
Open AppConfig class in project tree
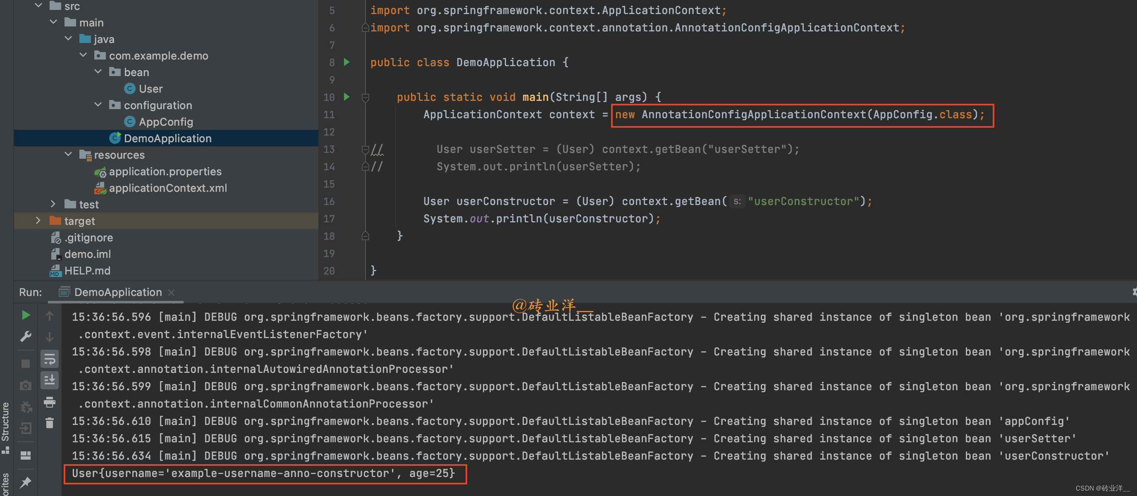point(165,122)
